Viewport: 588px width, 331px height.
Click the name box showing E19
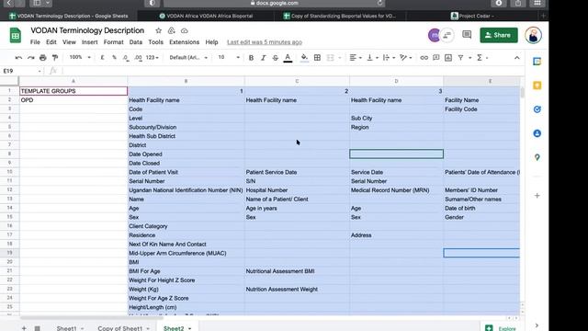click(22, 71)
